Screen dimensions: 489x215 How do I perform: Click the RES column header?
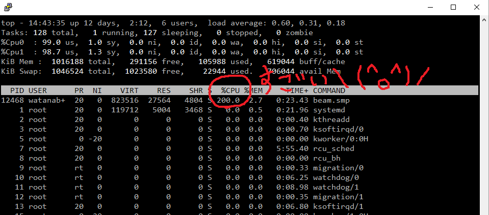click(x=164, y=90)
